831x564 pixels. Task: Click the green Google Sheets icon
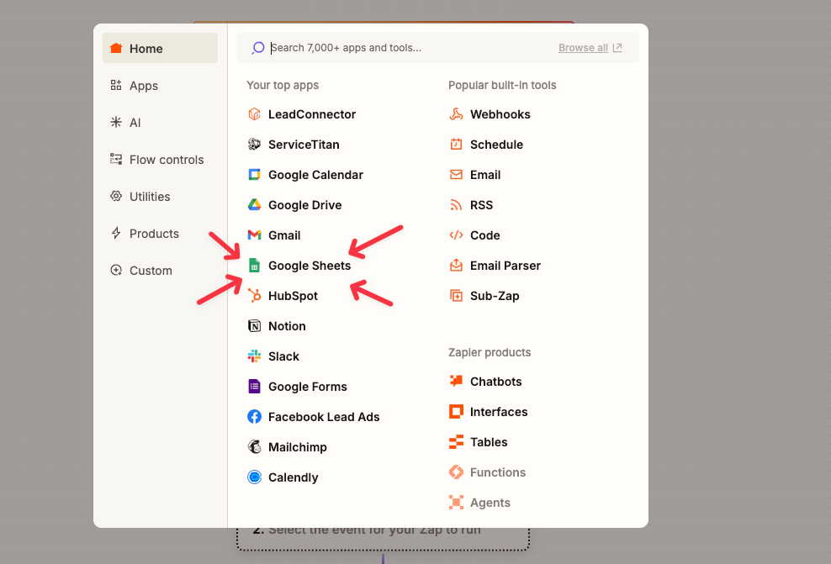[254, 266]
